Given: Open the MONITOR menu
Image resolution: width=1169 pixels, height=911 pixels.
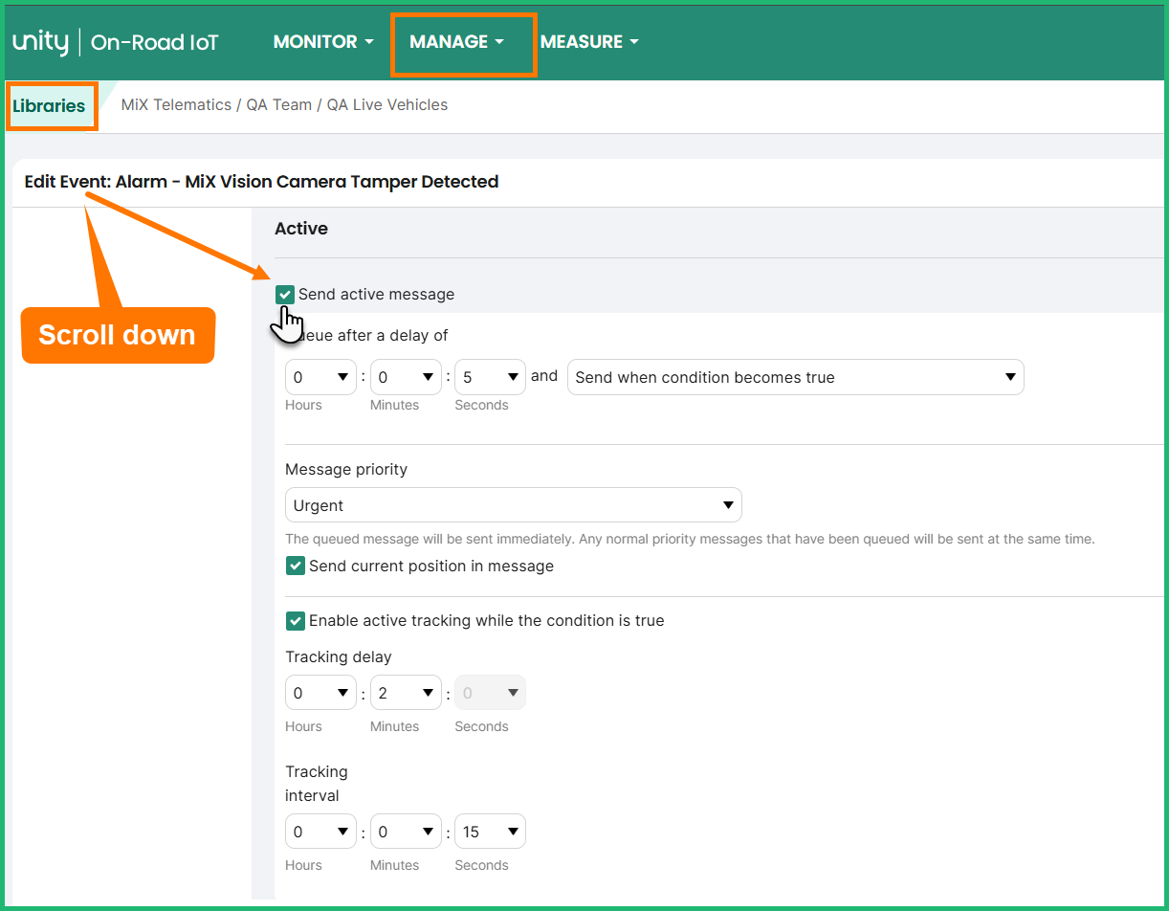Looking at the screenshot, I should click(x=323, y=42).
